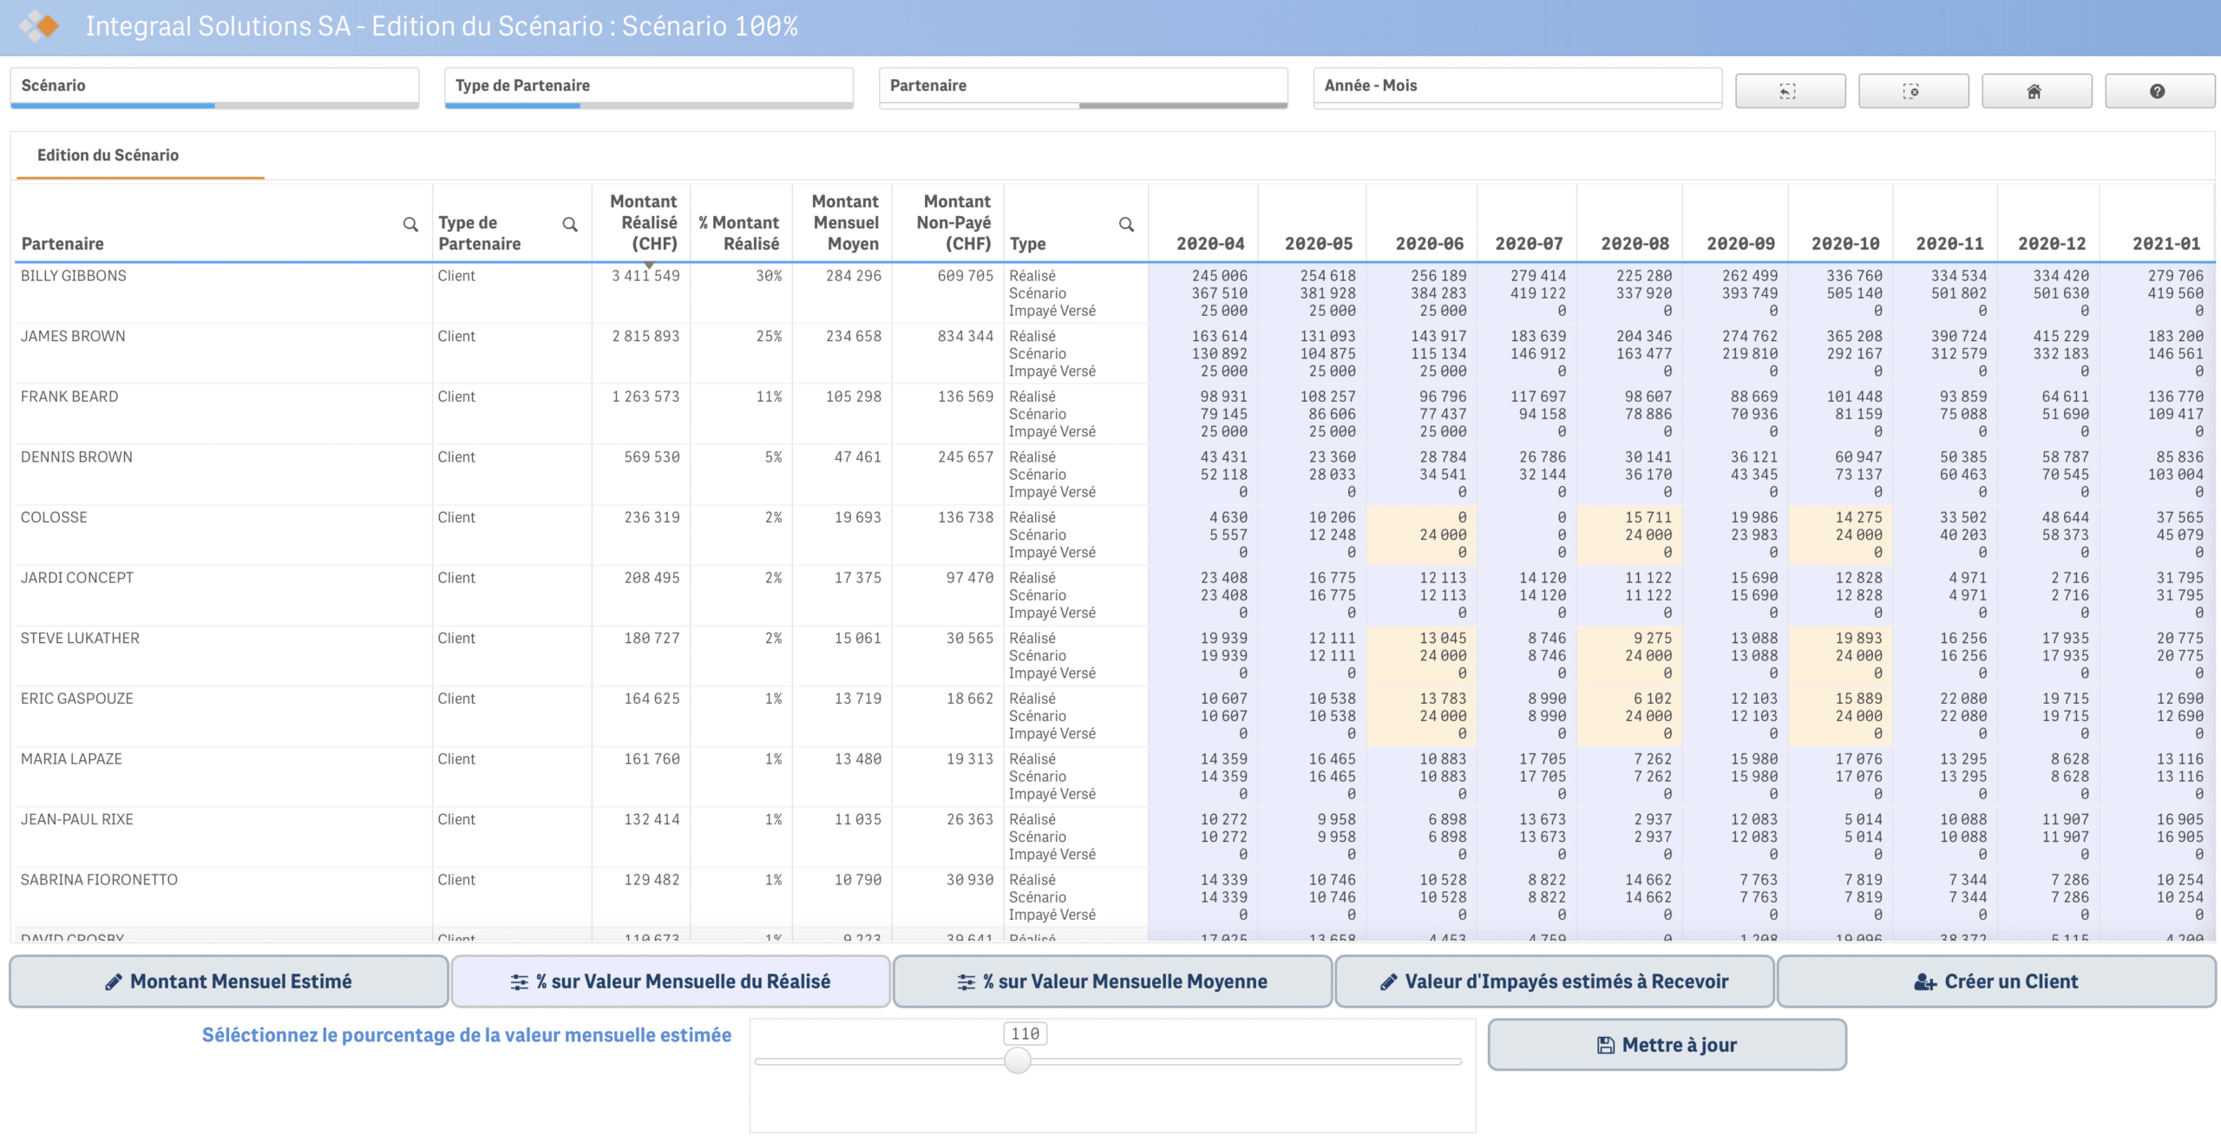Select partner COLOSSE

54,517
